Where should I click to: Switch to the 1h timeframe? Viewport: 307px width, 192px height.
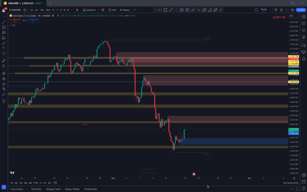(x=53, y=10)
